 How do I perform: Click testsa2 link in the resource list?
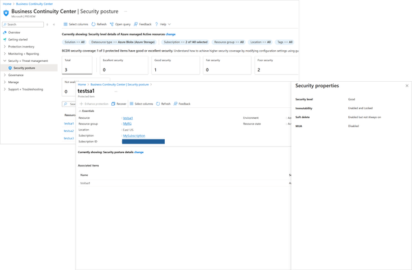click(x=69, y=131)
